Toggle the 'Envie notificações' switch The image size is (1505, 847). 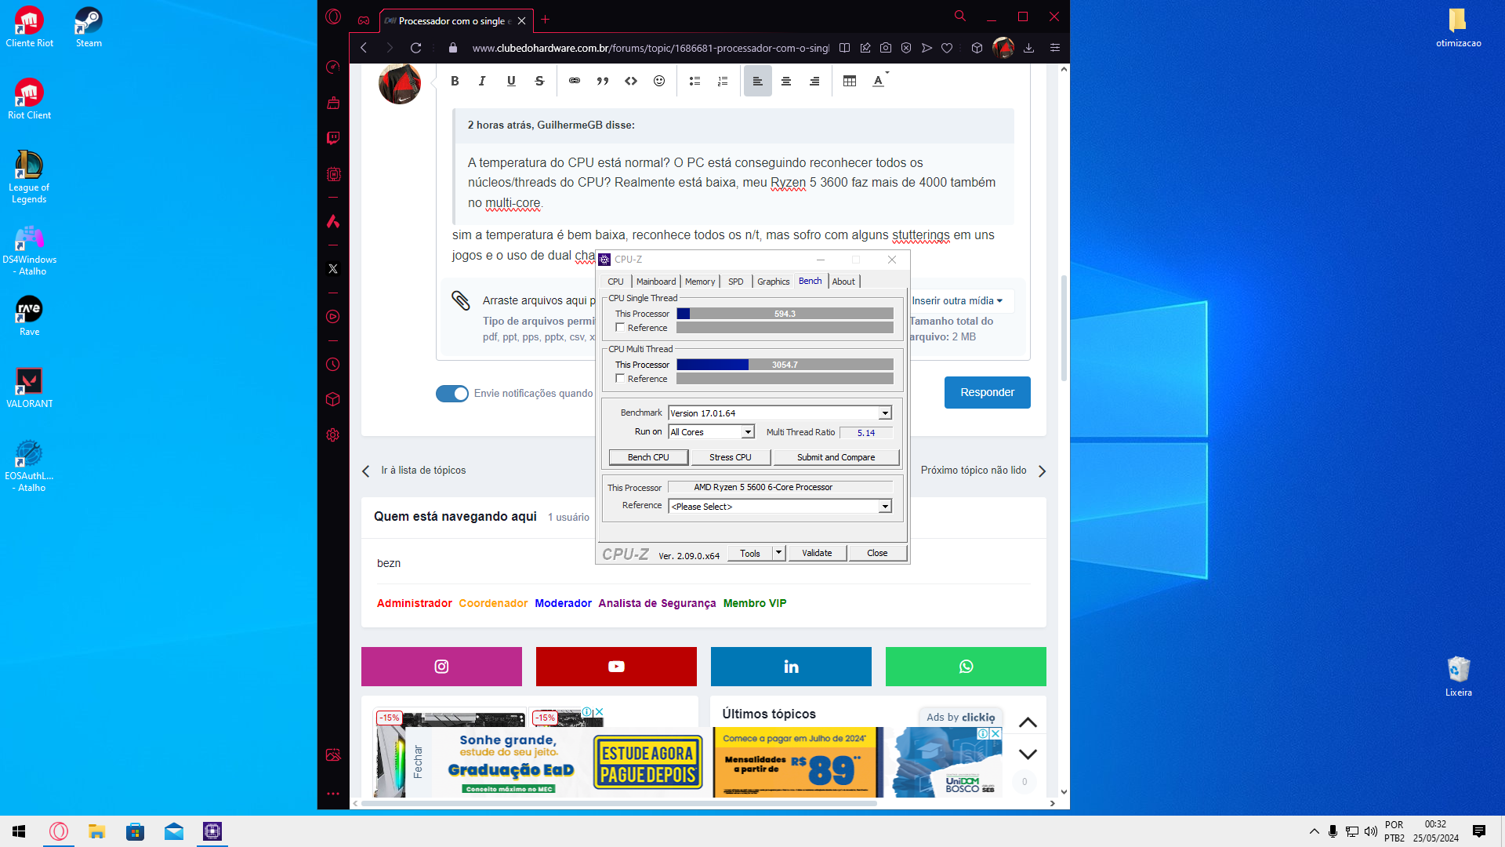click(x=452, y=394)
